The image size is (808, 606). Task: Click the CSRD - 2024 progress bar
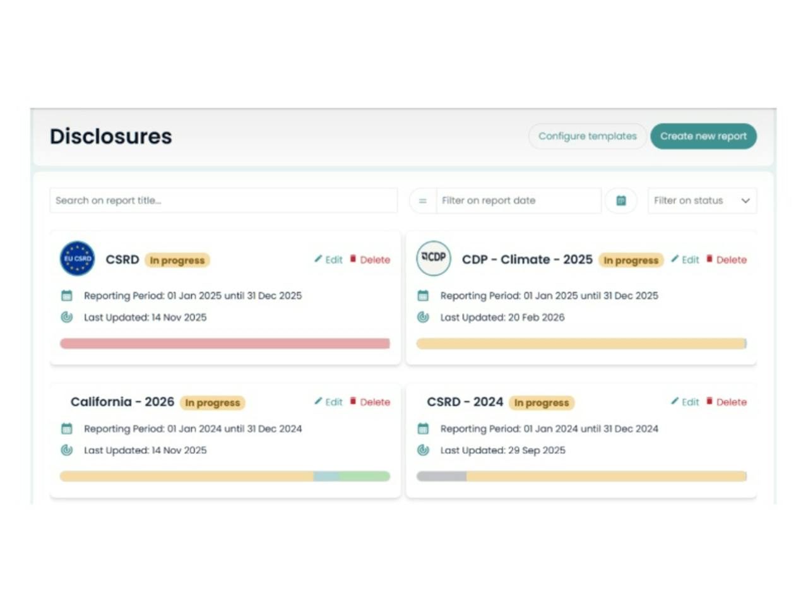(581, 477)
